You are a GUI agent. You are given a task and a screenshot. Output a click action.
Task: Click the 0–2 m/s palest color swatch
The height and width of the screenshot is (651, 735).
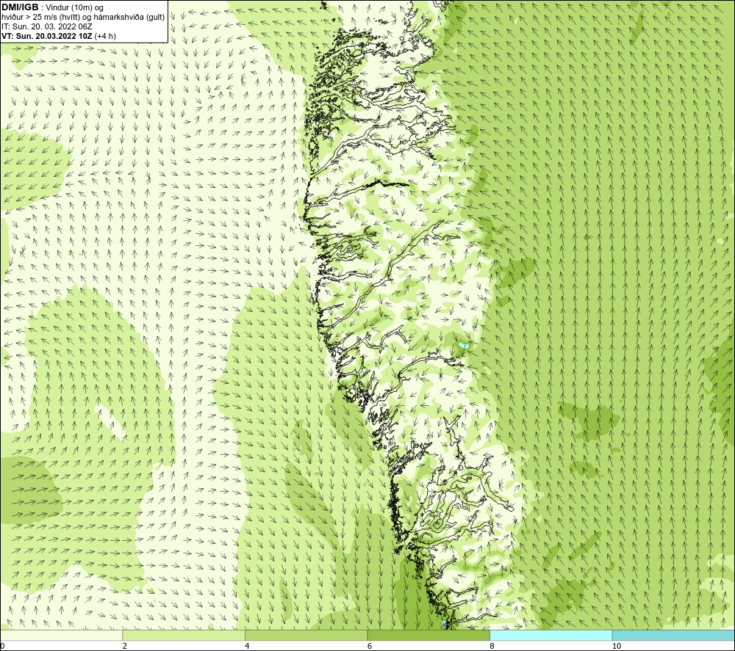tap(61, 635)
